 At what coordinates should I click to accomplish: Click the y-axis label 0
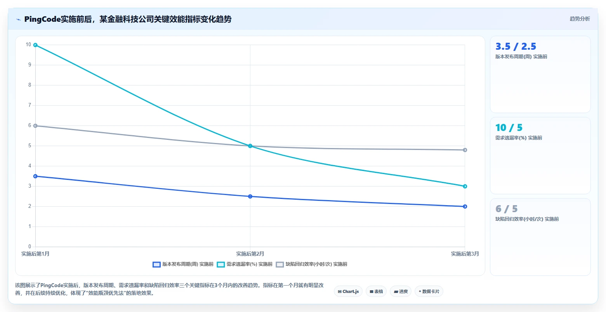pos(30,247)
